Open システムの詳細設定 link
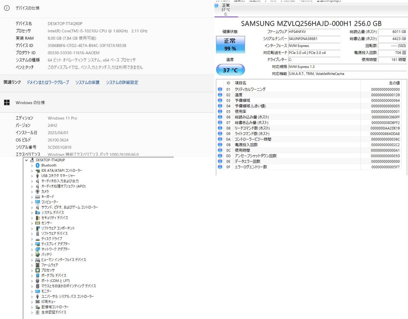This screenshot has height=319, width=408. pos(122,82)
